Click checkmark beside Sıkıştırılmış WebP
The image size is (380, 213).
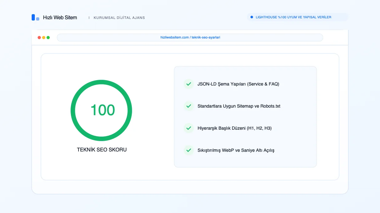coord(189,150)
